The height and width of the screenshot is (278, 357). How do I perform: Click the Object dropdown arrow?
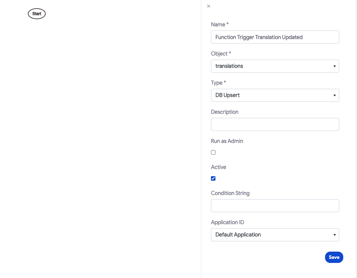click(334, 66)
